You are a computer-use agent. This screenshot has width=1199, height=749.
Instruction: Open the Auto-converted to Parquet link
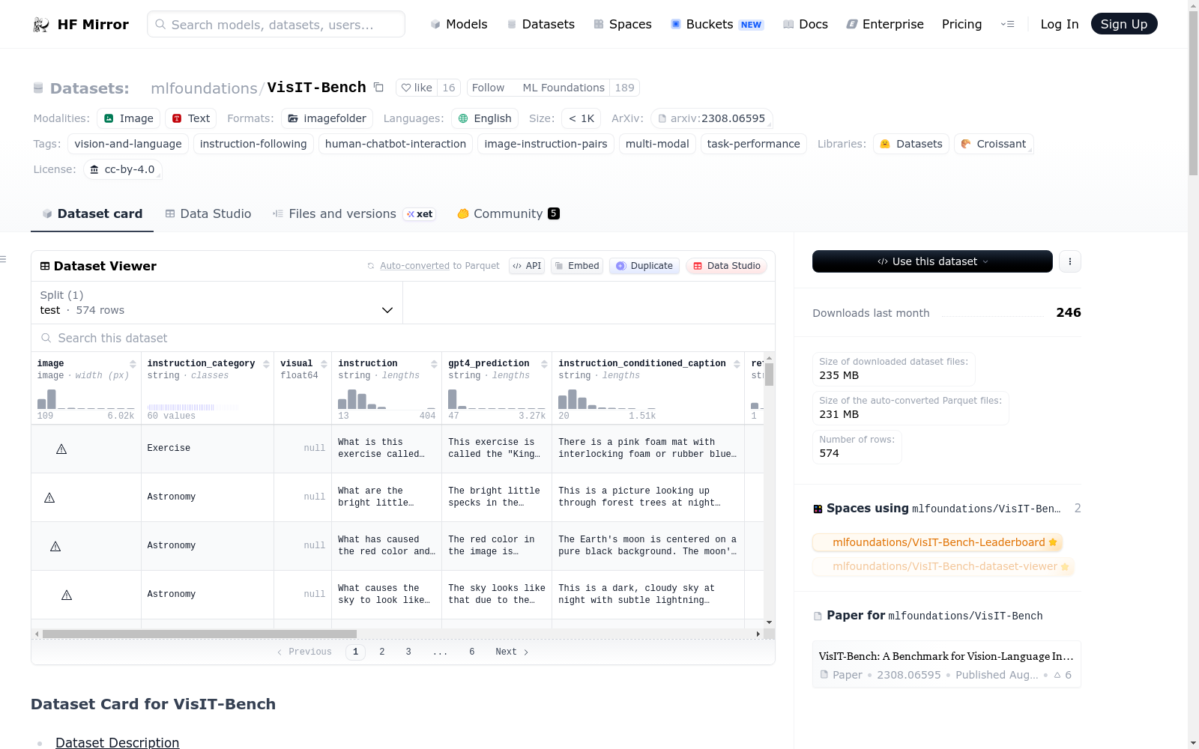439,266
